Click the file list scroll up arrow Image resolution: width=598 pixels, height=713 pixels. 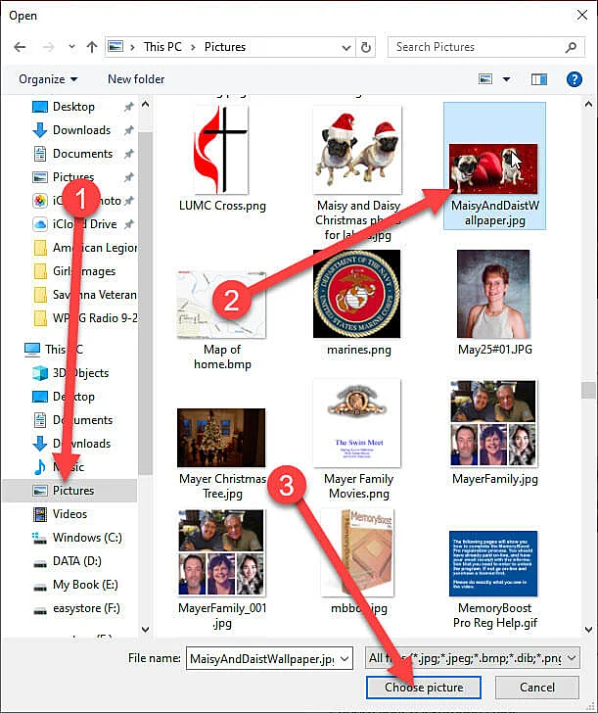588,105
